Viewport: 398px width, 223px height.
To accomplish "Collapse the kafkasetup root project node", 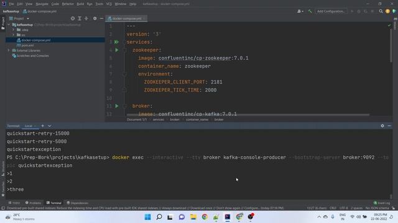I will [x=9, y=25].
